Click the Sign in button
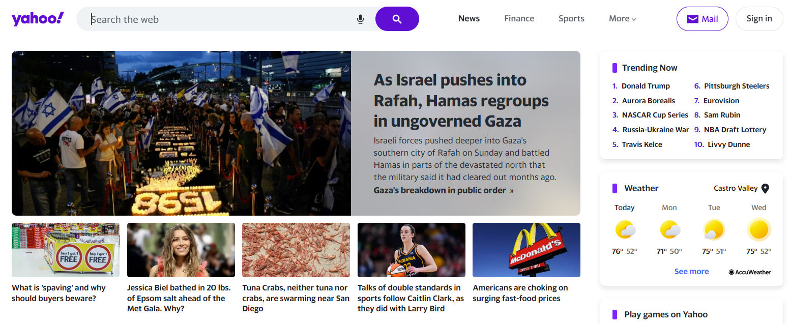 click(x=759, y=19)
